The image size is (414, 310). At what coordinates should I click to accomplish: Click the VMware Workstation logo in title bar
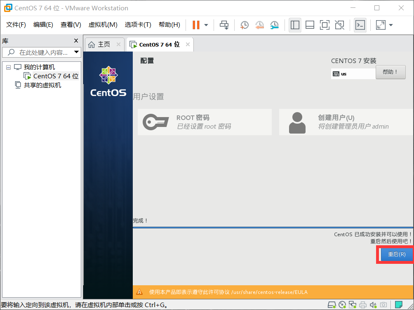(8, 8)
